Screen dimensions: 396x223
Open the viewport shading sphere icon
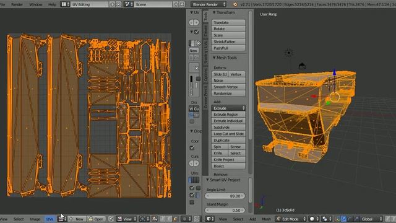(314, 219)
